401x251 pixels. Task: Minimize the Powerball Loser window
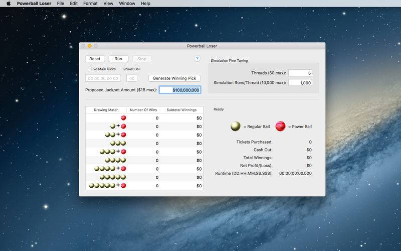[90, 46]
